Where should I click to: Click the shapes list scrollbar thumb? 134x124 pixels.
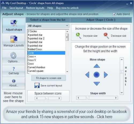[x=67, y=37]
